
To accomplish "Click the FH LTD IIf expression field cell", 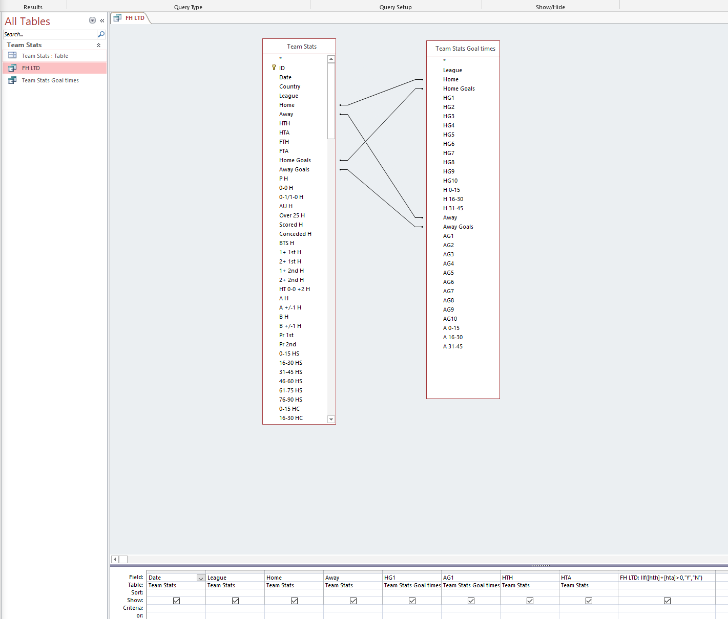I will coord(667,578).
